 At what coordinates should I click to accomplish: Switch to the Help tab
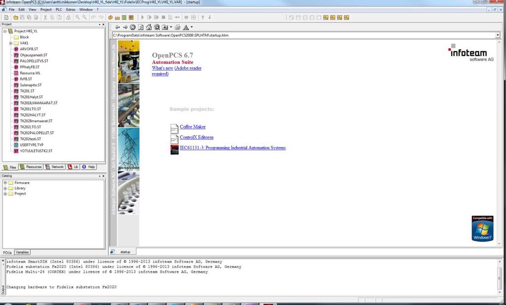click(88, 167)
